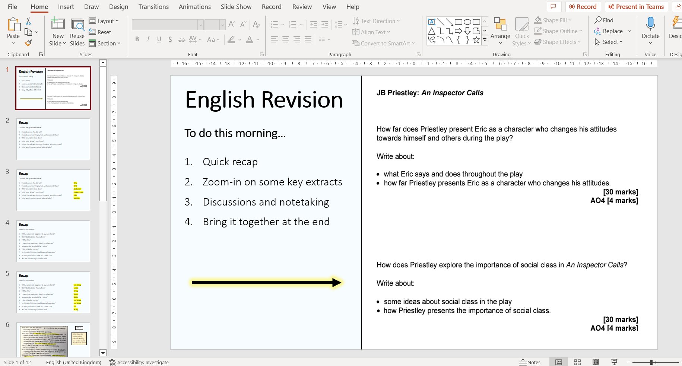Open the Shape Outline dropdown
Screen dimensions: 682x366
(x=558, y=31)
